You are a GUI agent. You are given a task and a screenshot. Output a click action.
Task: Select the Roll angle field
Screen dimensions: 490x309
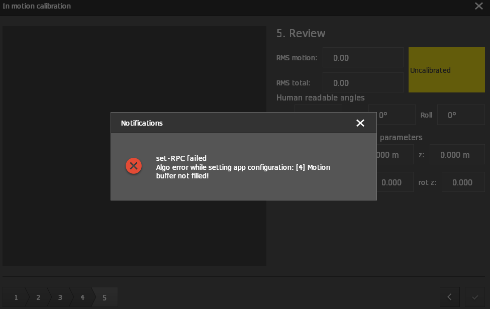tap(461, 115)
